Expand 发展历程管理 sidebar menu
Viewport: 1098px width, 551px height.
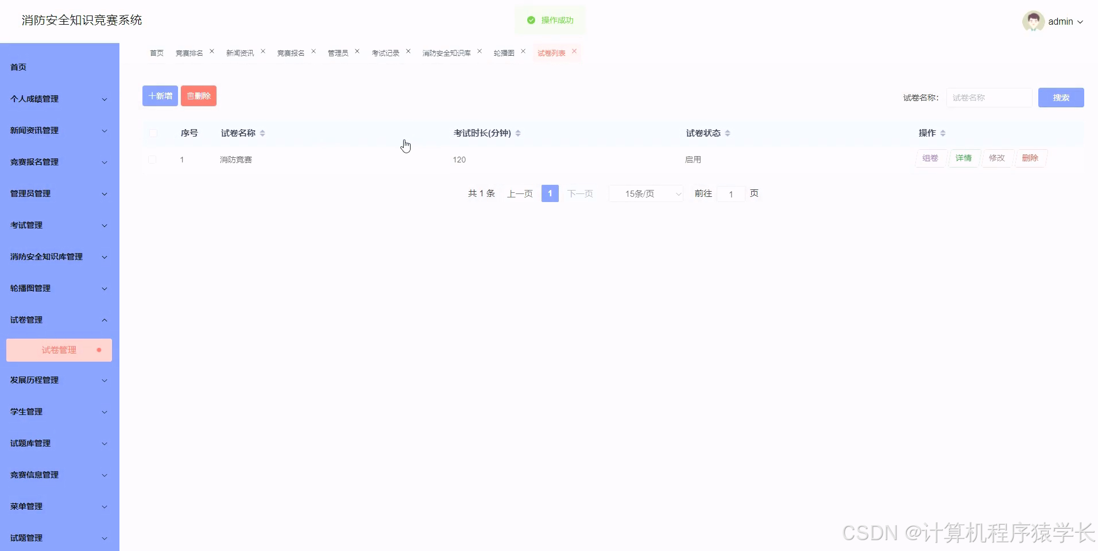60,380
